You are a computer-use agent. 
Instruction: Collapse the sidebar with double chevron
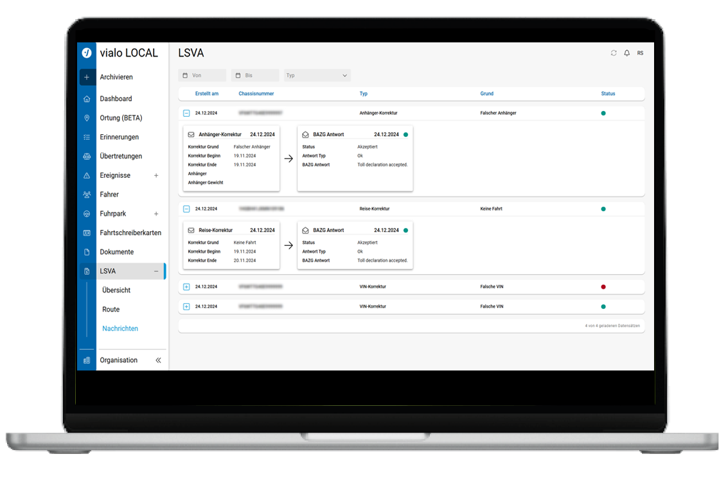(x=158, y=360)
